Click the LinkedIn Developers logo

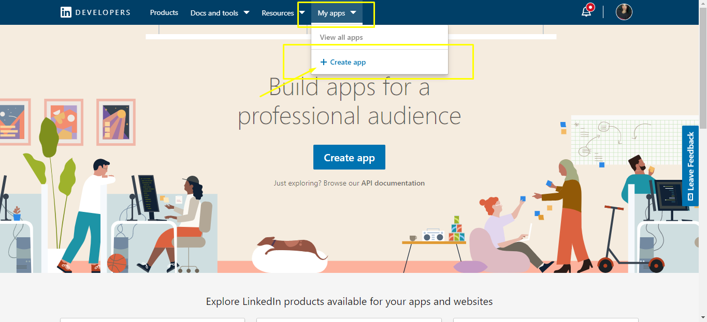95,12
